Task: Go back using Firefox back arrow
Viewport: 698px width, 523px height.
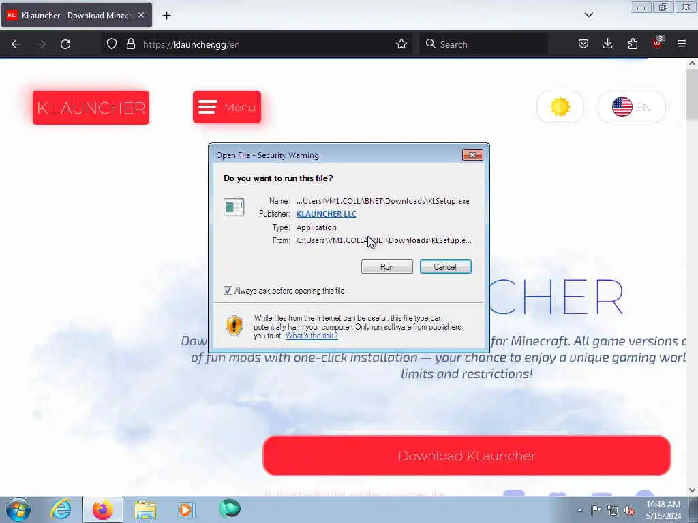Action: point(16,44)
